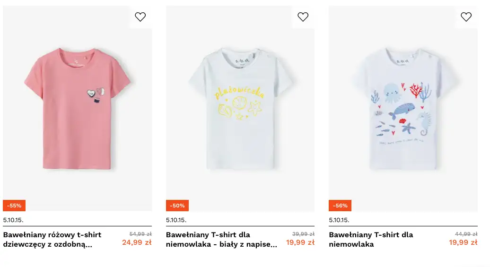Click 19,99 zł price of middle product
Viewport: 490px width, 267px height.
[300, 242]
